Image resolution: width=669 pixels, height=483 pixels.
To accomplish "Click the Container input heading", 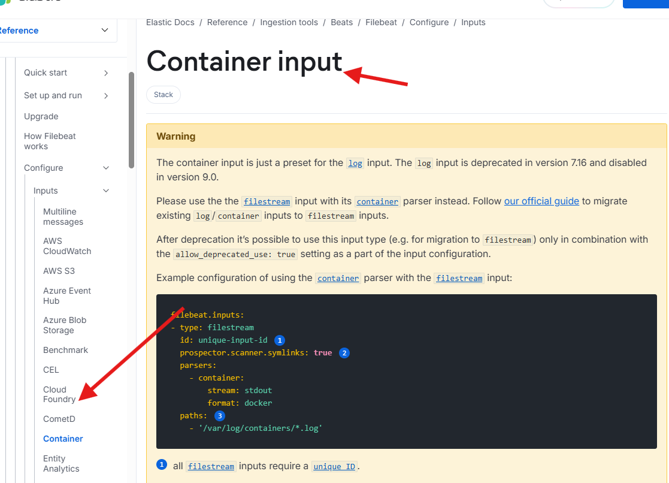I will (x=244, y=62).
